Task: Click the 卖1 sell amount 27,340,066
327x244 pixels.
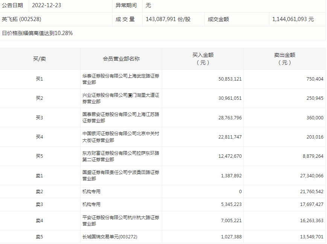Action: point(310,175)
